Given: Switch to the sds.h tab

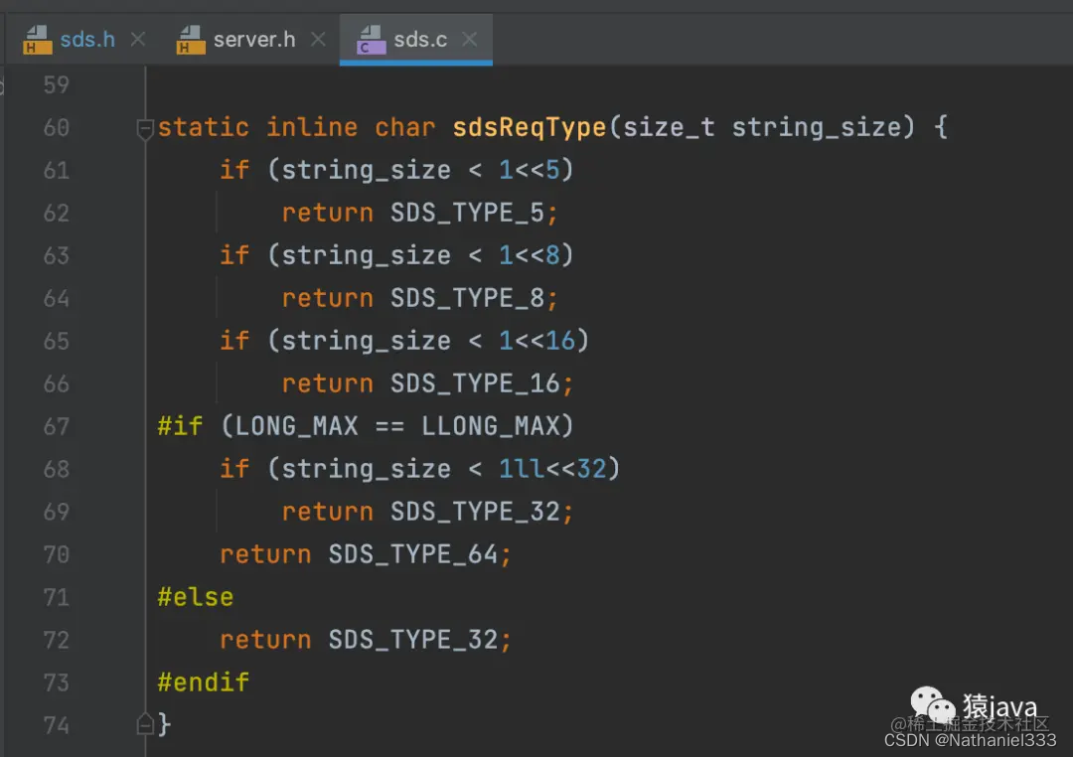Looking at the screenshot, I should pos(84,39).
